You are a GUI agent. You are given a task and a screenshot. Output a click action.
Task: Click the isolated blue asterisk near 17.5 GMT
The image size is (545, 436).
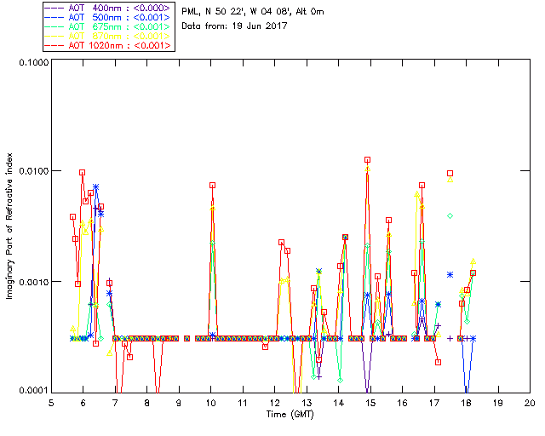click(450, 274)
